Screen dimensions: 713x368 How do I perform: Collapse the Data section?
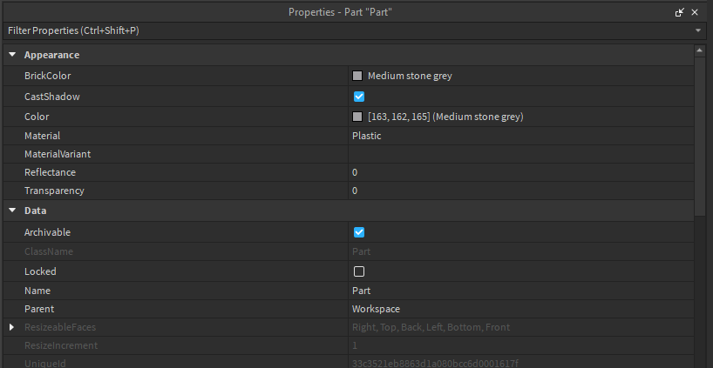(x=12, y=211)
